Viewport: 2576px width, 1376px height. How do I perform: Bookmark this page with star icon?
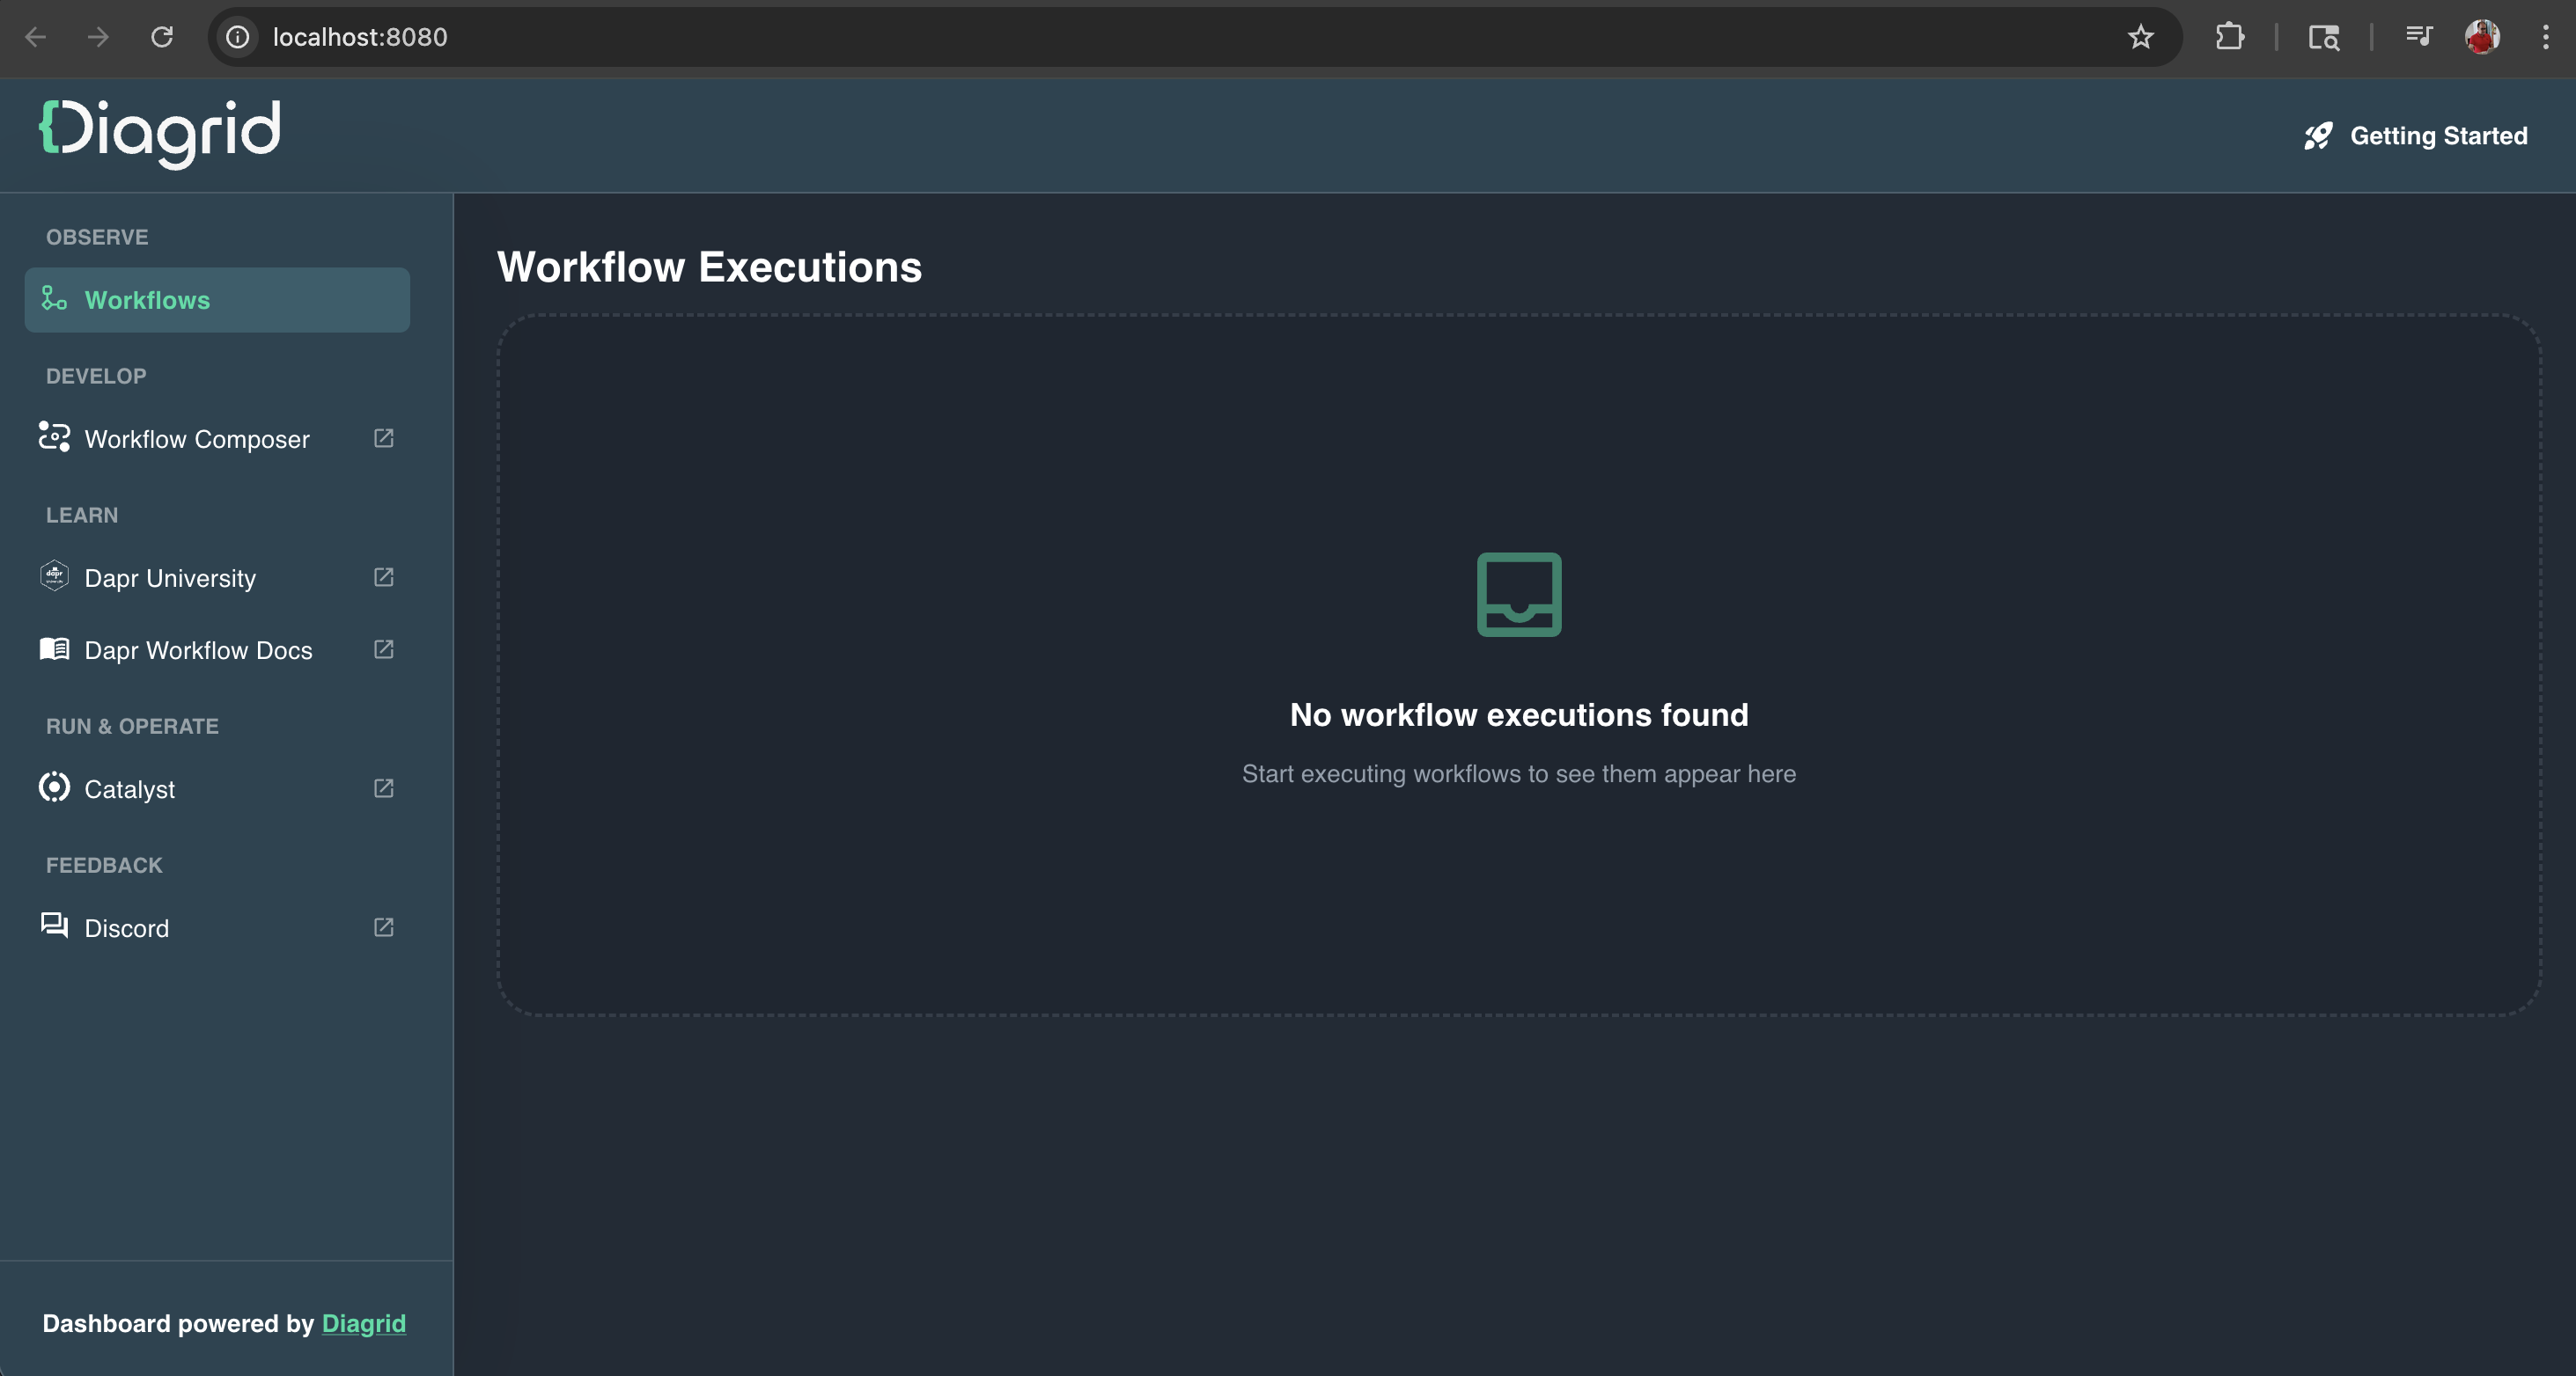[2140, 37]
